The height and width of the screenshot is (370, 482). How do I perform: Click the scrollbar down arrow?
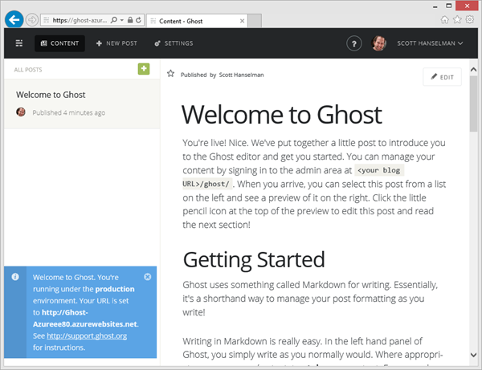coord(473,355)
